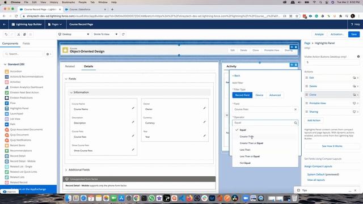Switch to the Components tab
This screenshot has height=204, width=363.
(10, 44)
